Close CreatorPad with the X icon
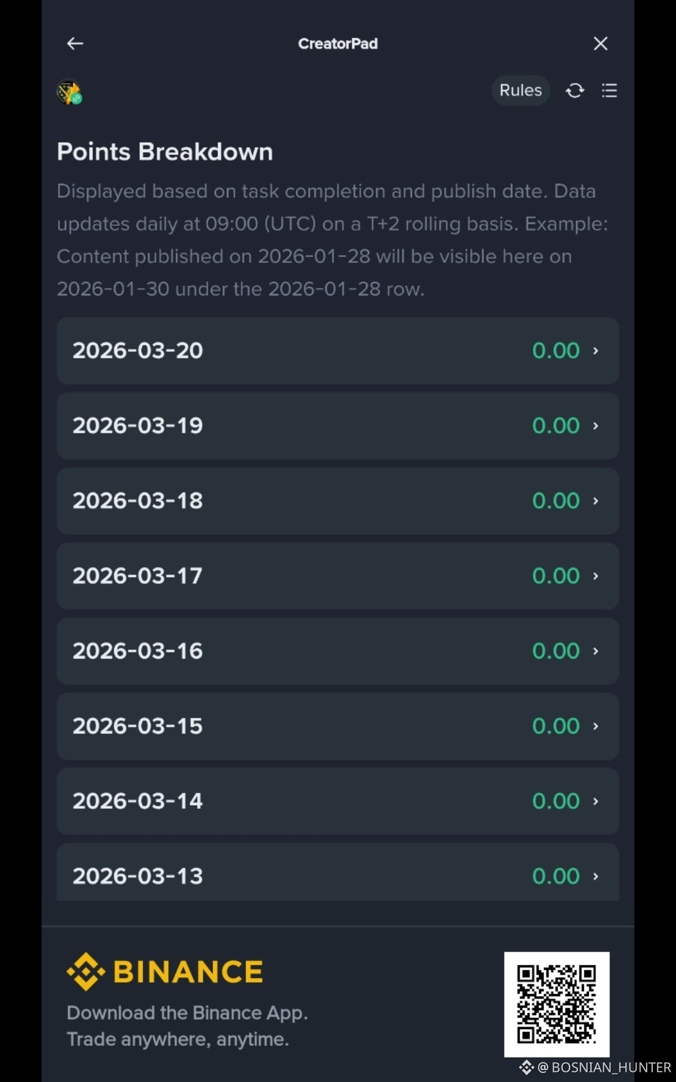The width and height of the screenshot is (676, 1082). point(601,43)
